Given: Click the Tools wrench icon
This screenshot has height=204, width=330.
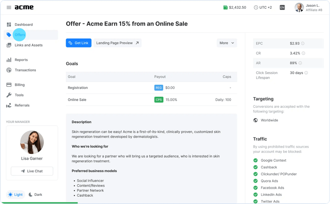Looking at the screenshot, I should (9, 95).
